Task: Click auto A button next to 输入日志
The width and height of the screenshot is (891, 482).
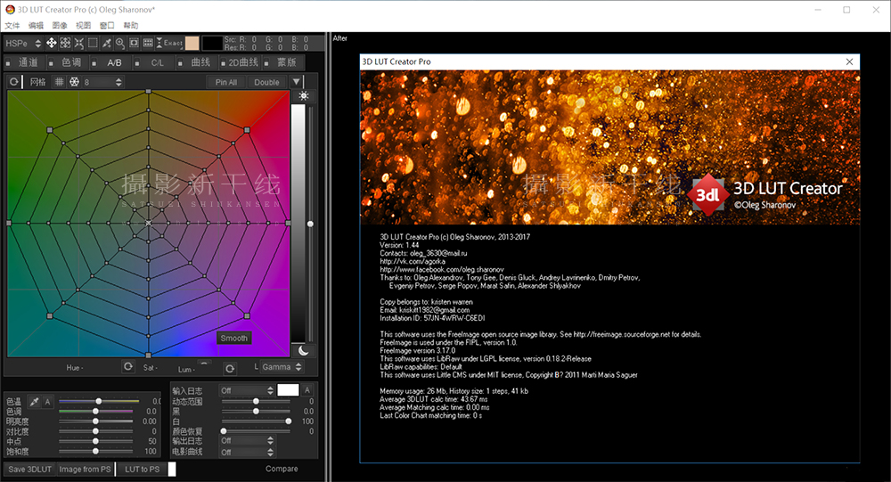Action: pyautogui.click(x=307, y=390)
